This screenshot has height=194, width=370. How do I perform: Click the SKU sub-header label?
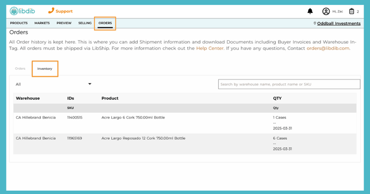coord(70,108)
